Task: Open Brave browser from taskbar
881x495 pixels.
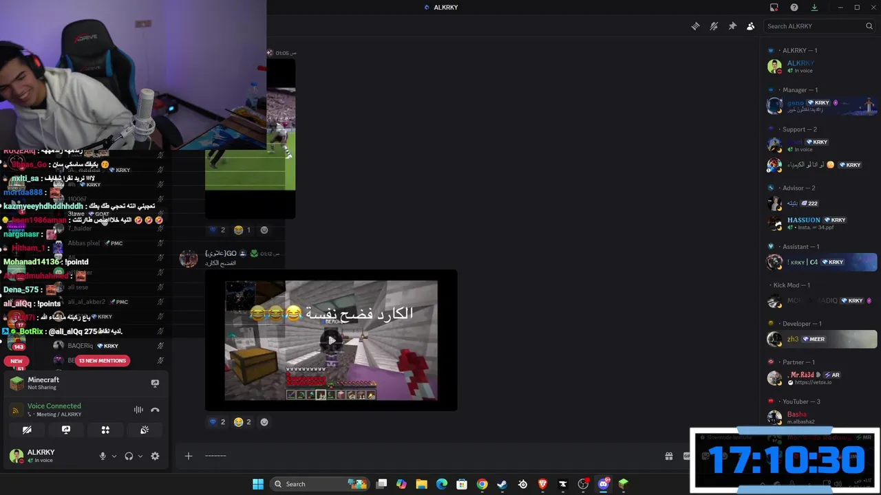Action: [x=542, y=484]
